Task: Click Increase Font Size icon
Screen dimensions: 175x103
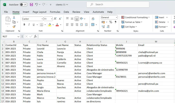Action: point(55,19)
